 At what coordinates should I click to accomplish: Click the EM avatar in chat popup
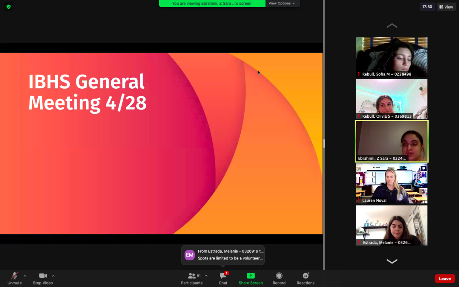pos(189,255)
